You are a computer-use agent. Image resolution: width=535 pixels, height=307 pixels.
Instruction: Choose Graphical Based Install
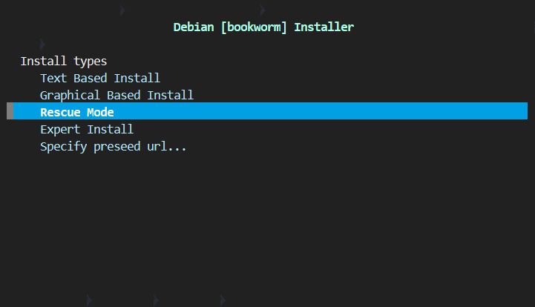pyautogui.click(x=116, y=95)
